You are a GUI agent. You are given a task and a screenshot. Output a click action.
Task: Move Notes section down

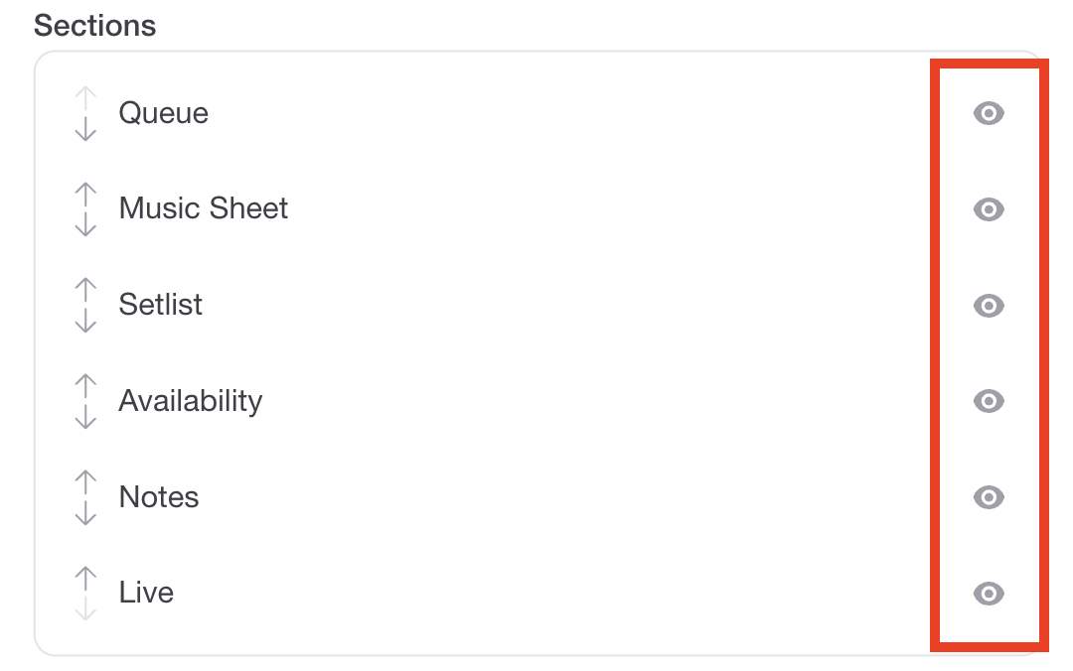pos(85,513)
